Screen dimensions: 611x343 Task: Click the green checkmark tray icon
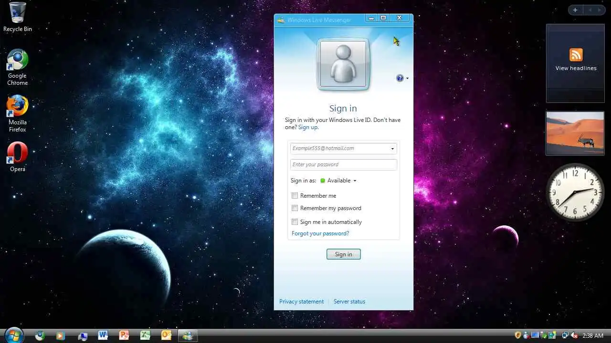(x=544, y=336)
